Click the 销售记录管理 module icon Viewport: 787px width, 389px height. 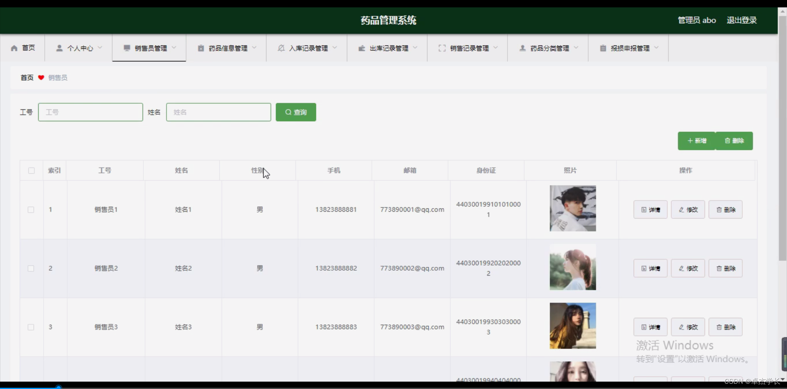pyautogui.click(x=442, y=48)
